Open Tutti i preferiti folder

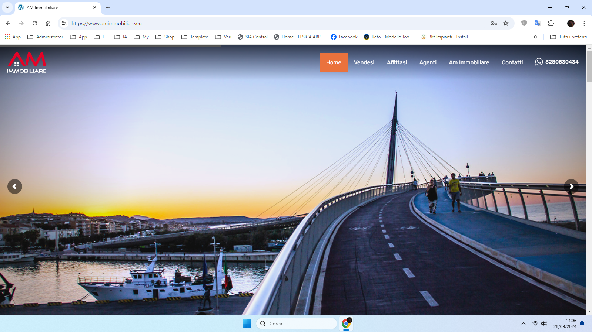tap(569, 37)
